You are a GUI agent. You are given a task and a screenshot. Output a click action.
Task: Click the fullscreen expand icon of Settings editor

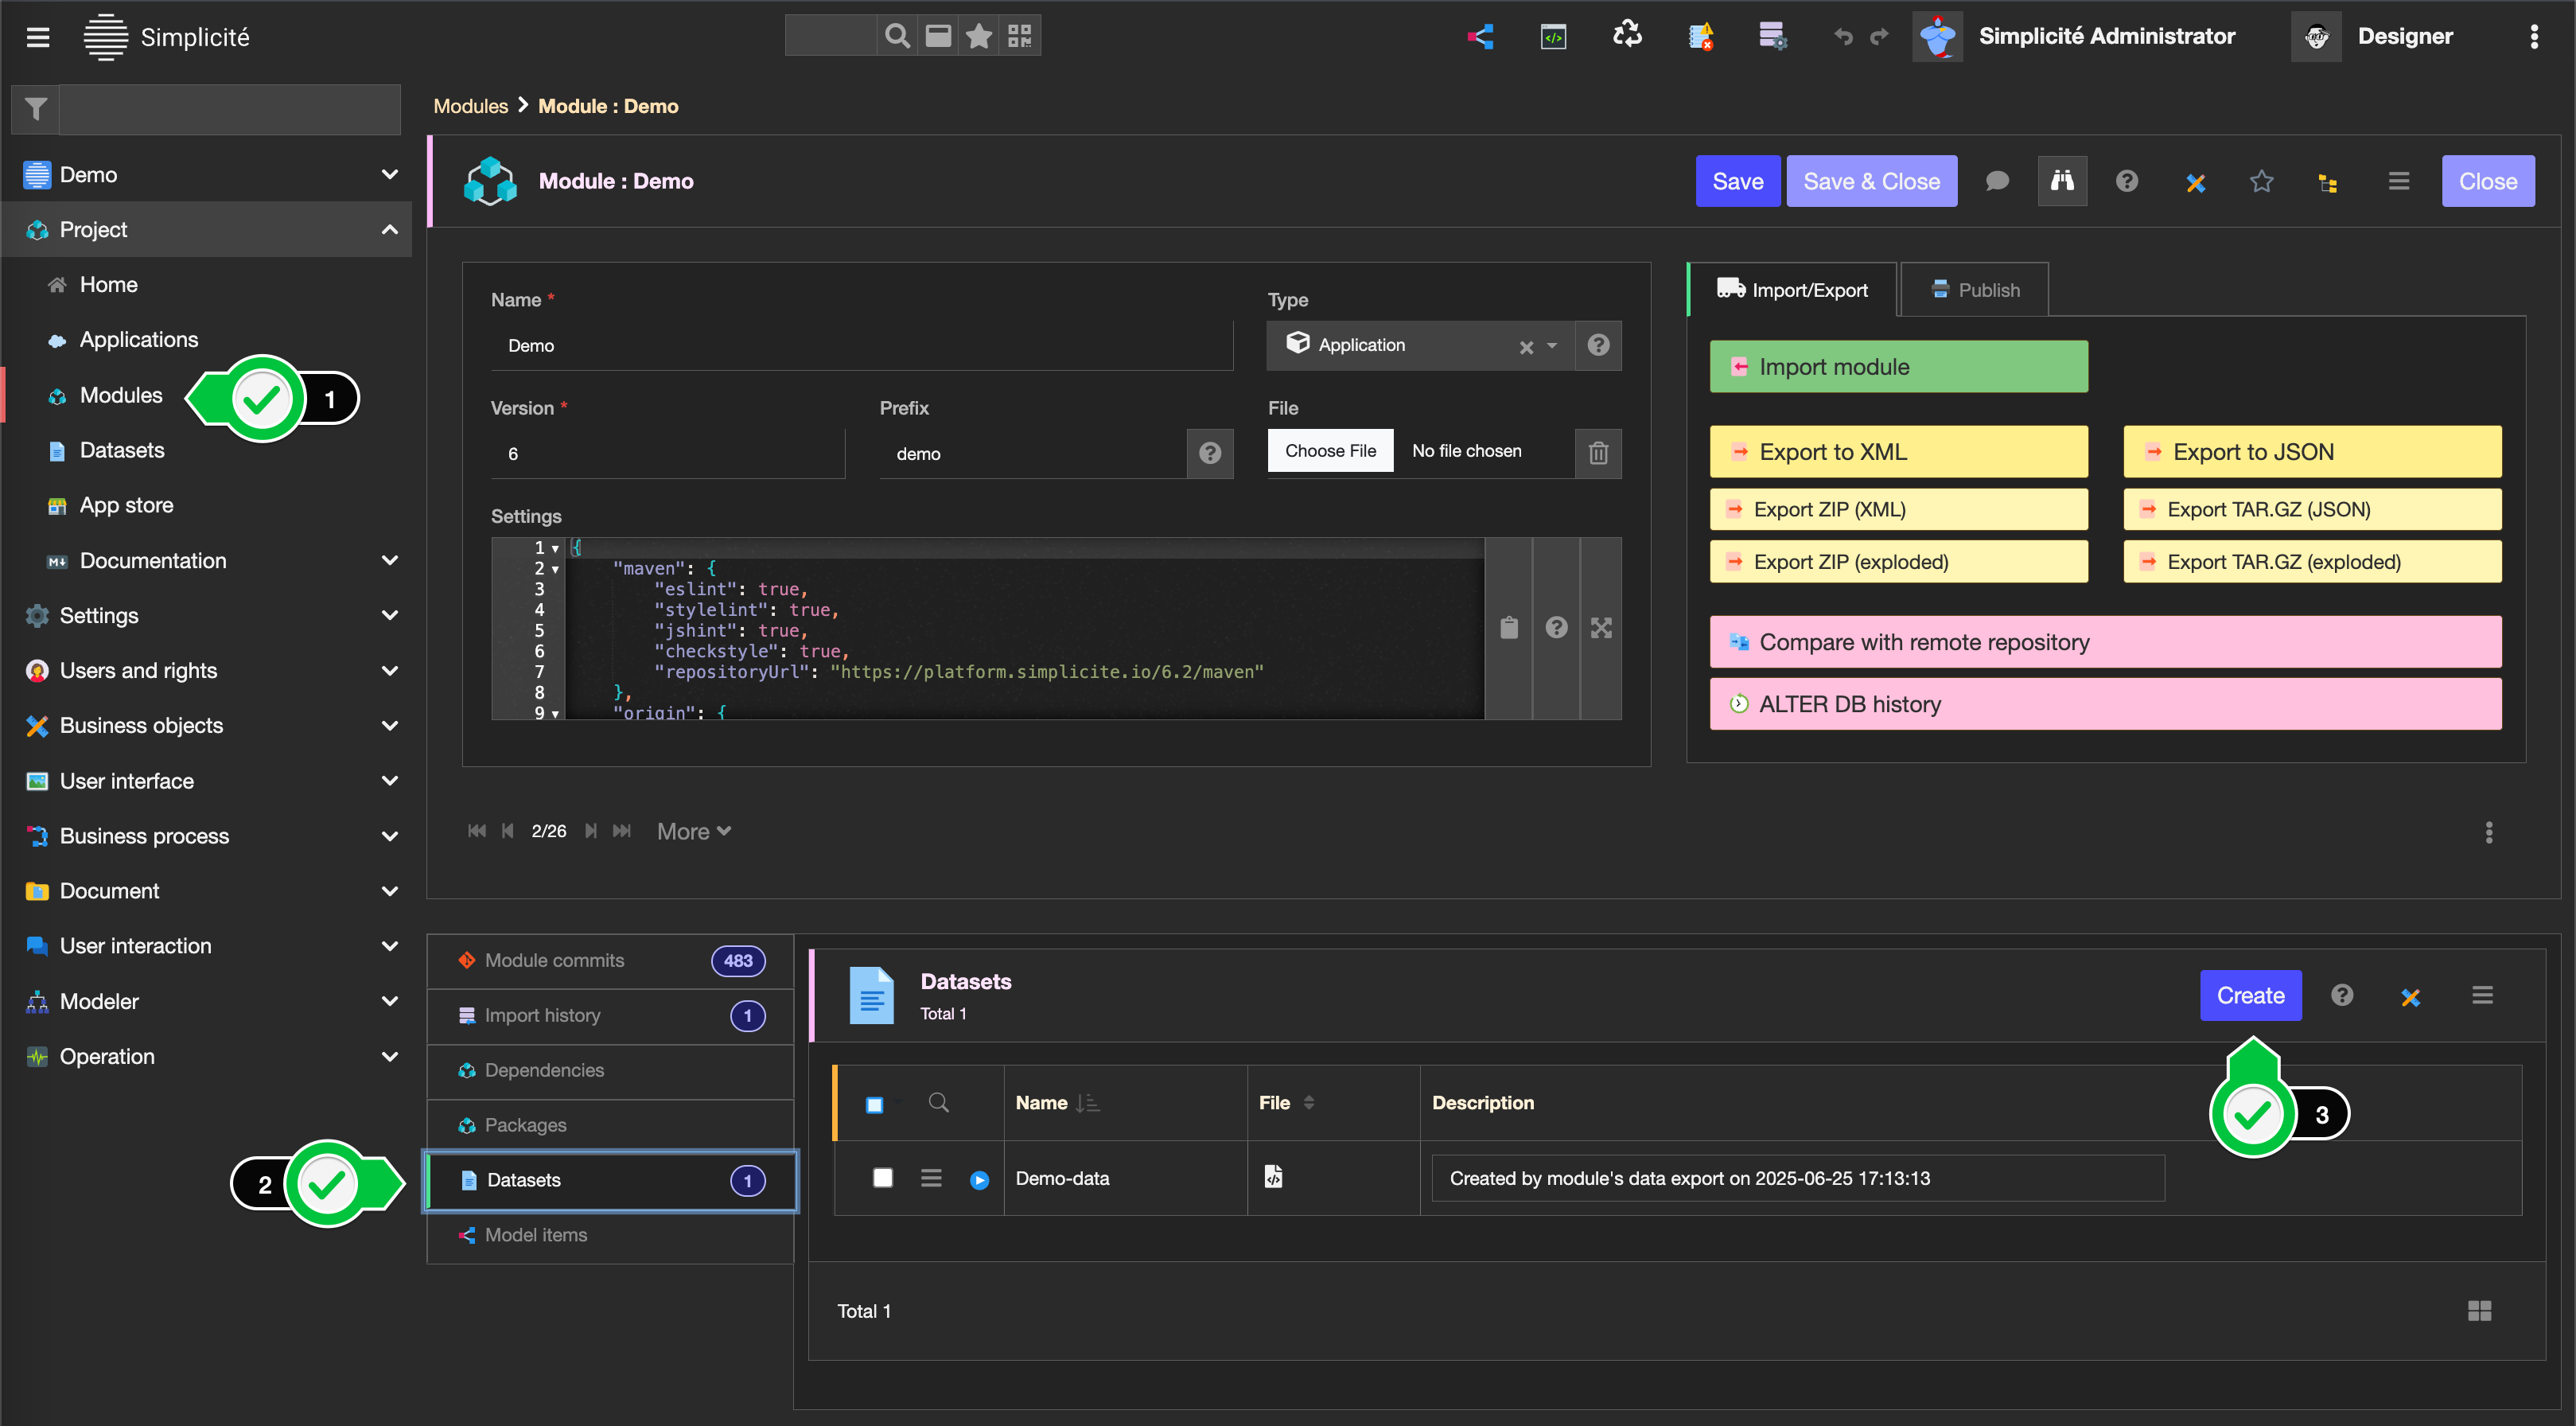1601,628
